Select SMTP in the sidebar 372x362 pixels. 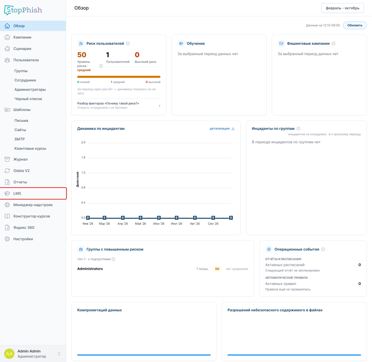point(20,139)
